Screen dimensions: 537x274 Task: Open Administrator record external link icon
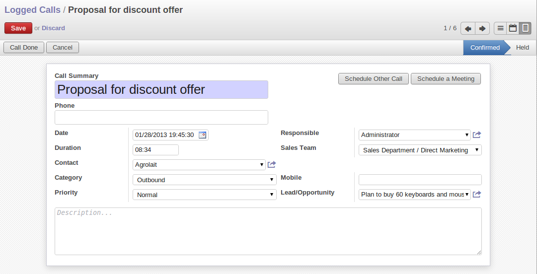[477, 135]
